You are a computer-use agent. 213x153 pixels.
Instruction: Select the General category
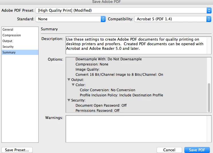click(x=20, y=29)
